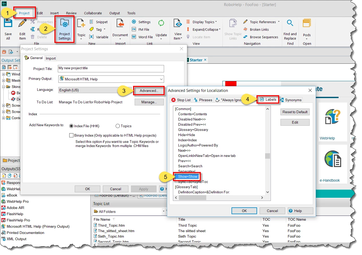Click the ribbon Settings gear icon

pyautogui.click(x=134, y=22)
